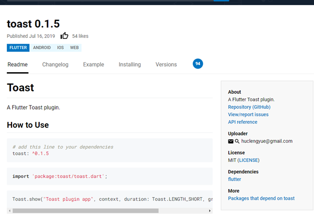The image size is (314, 214).
Task: Open the API reference link
Action: tap(243, 122)
